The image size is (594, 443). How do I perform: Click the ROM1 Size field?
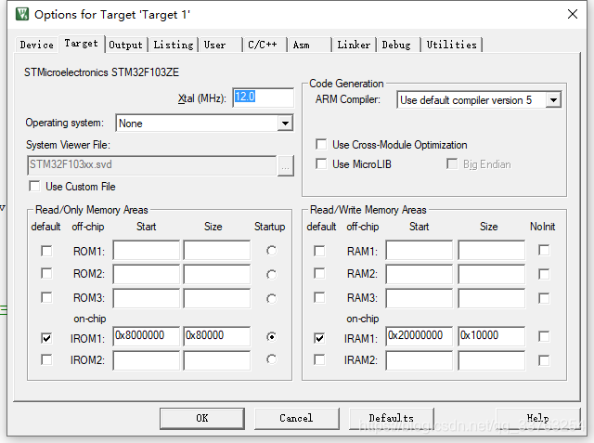(x=217, y=250)
